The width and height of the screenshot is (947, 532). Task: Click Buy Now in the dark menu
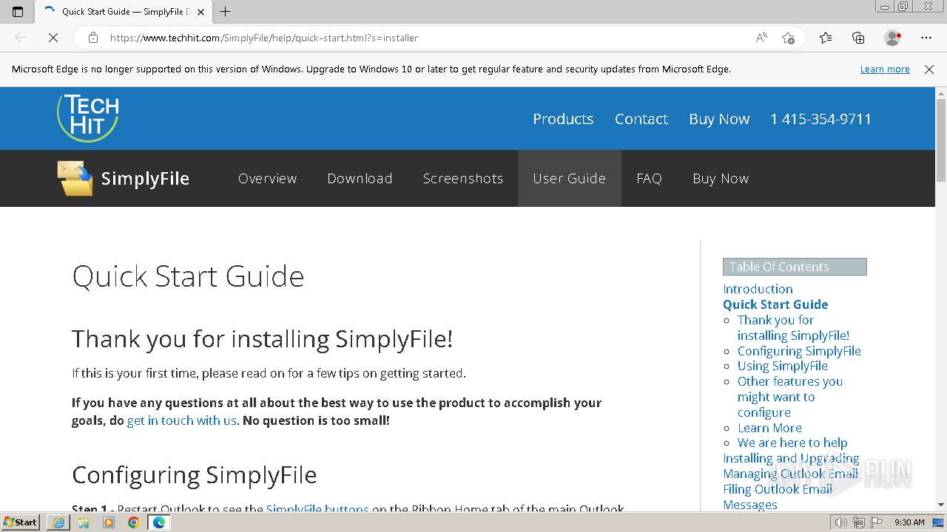tap(721, 179)
